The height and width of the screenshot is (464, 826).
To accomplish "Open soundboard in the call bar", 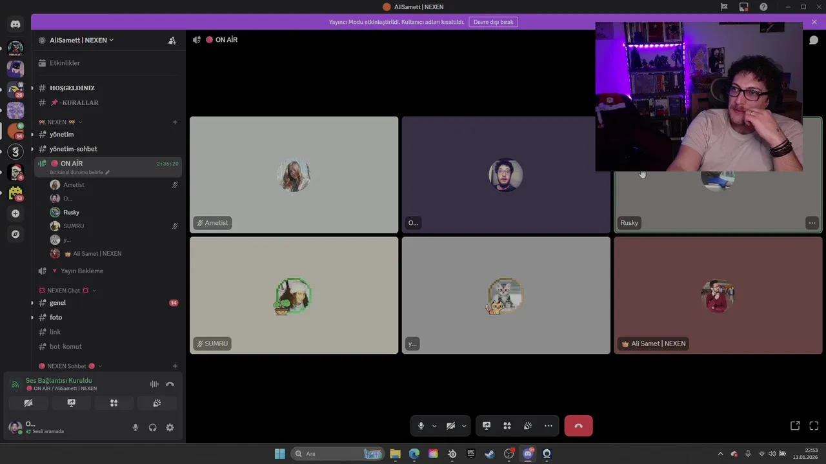I will 528,426.
